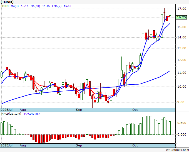Click the Aug marker on price timeline
189x152 pixels.
coord(23,110)
